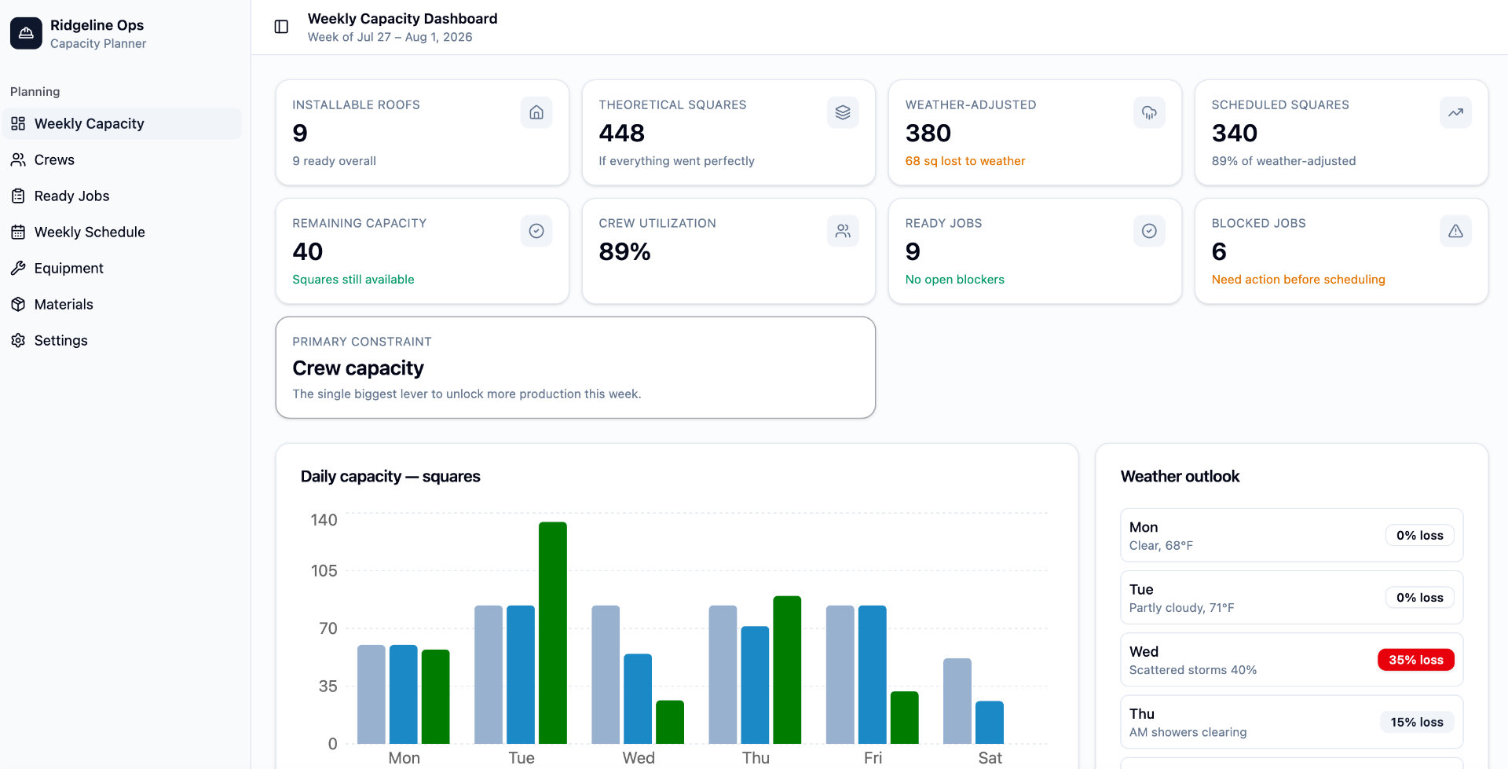Click the 'Tue' label on chart axis
The width and height of the screenshot is (1508, 769).
click(x=522, y=758)
